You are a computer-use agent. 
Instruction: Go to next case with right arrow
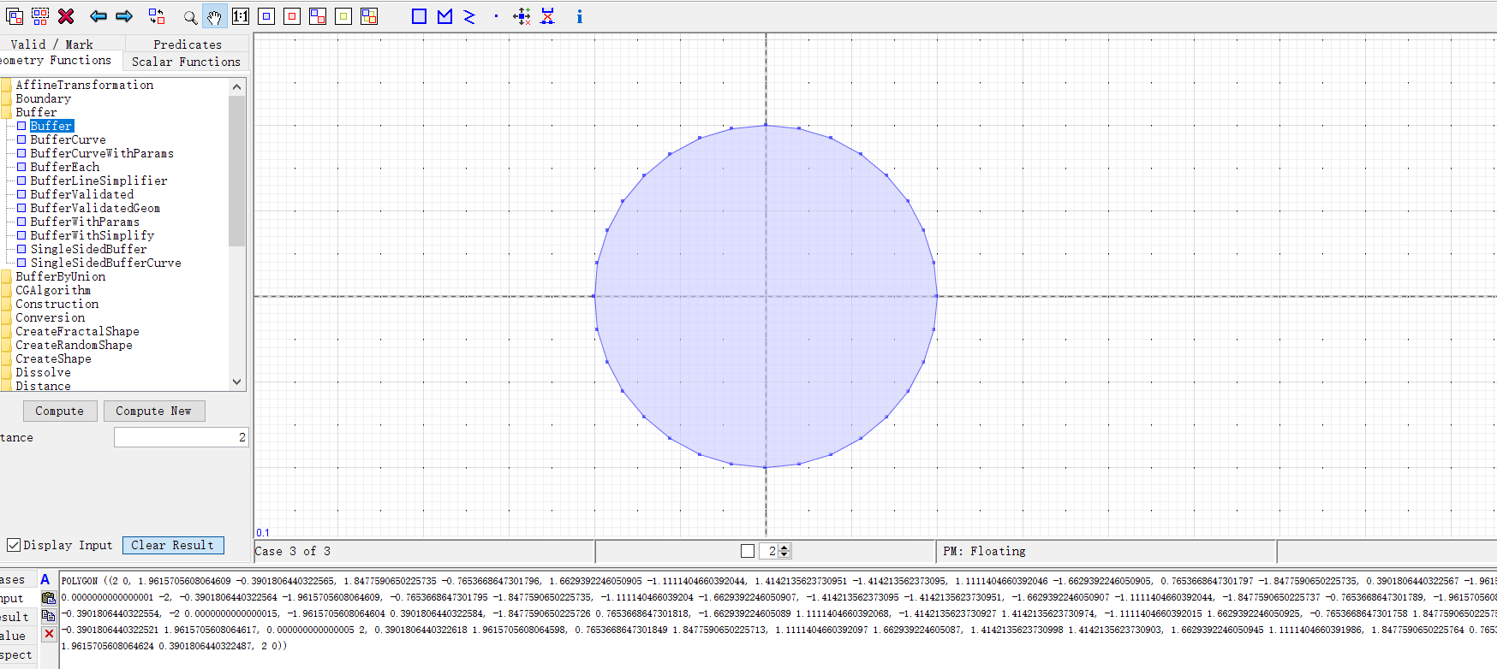pos(124,16)
